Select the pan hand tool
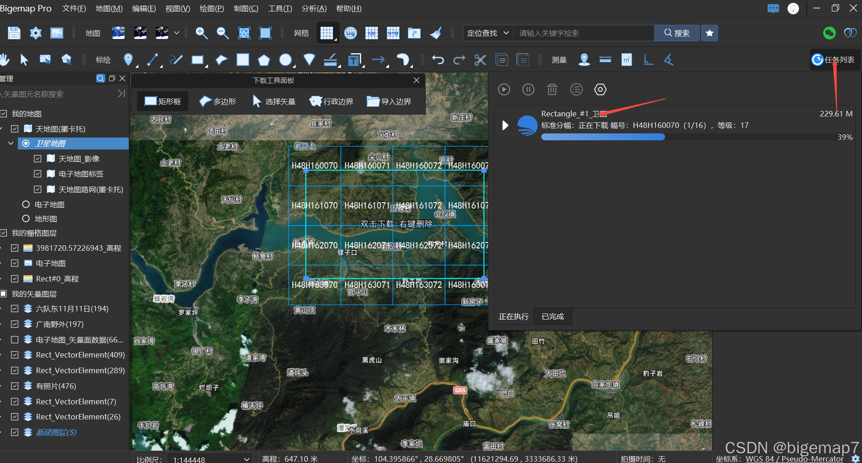862x463 pixels. [5, 60]
